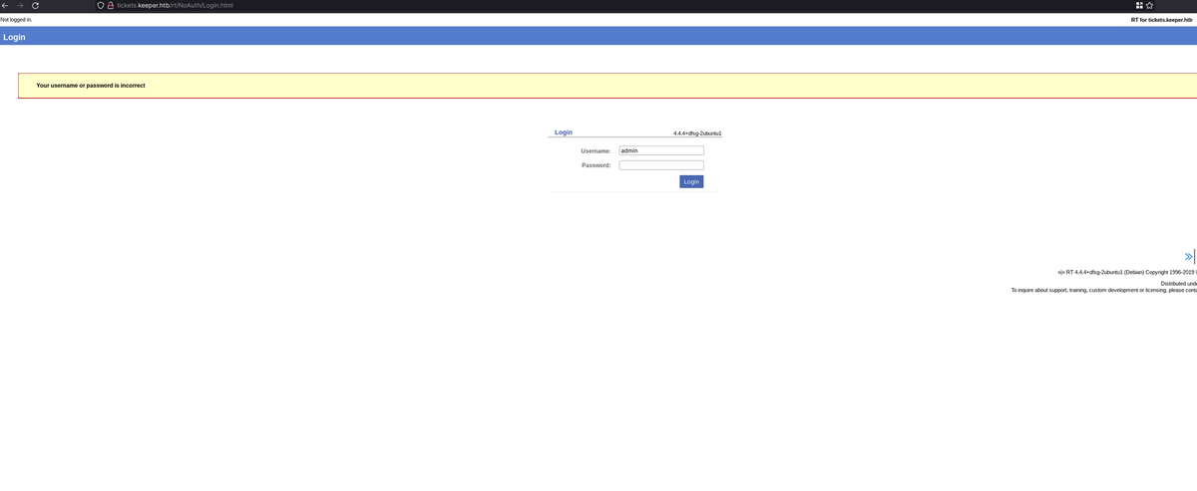This screenshot has width=1197, height=491.
Task: Click the support and licensing inquiry footer text
Action: (x=1104, y=291)
